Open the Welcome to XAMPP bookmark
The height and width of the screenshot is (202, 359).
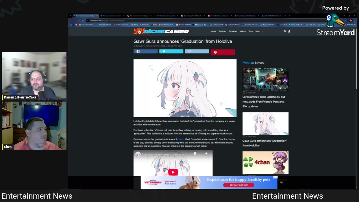coord(183,25)
